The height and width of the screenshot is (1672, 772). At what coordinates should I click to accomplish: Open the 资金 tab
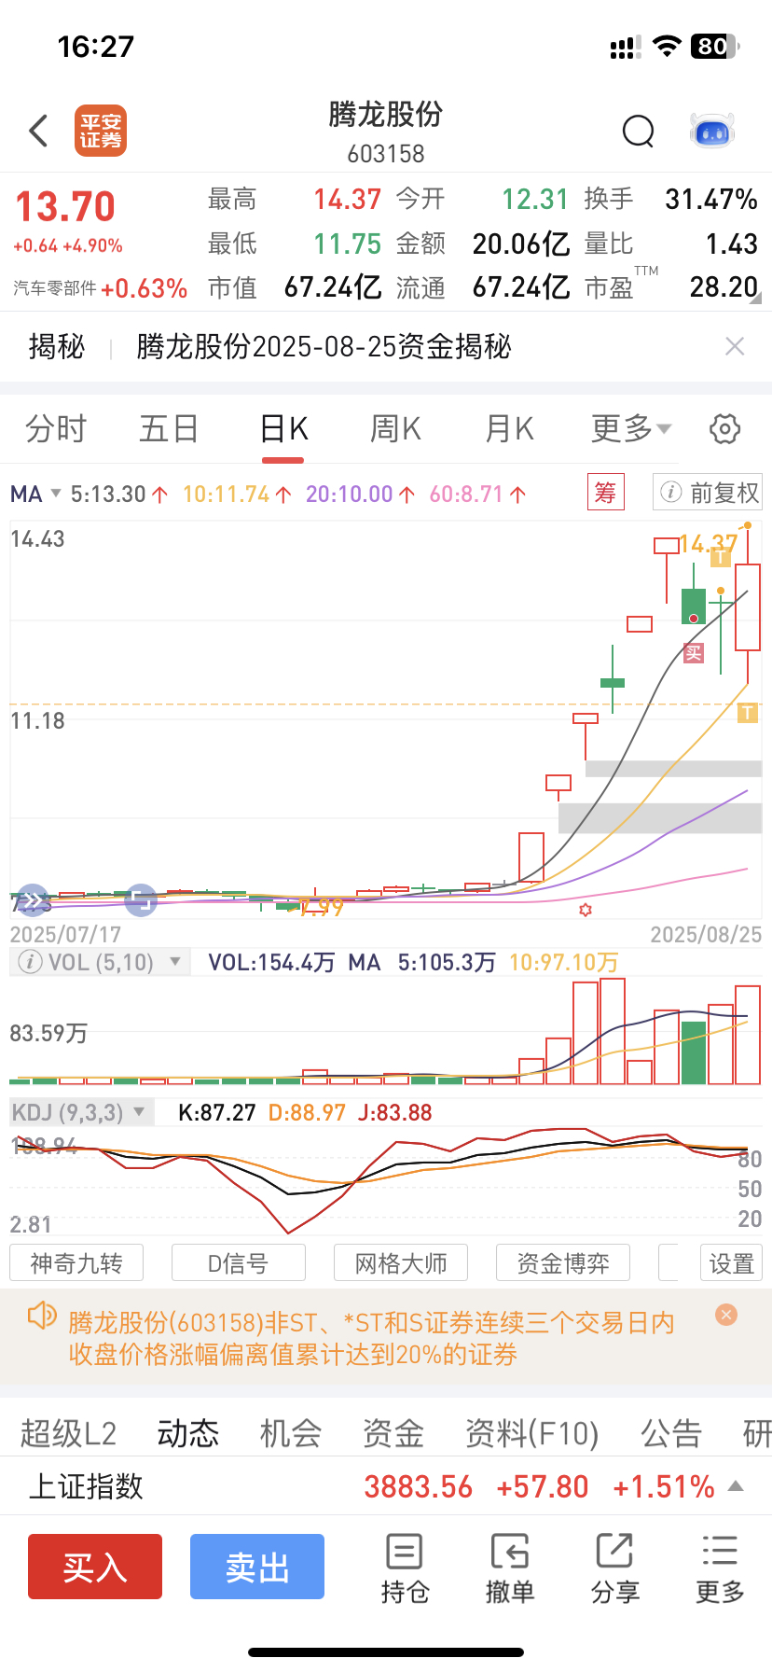[393, 1433]
